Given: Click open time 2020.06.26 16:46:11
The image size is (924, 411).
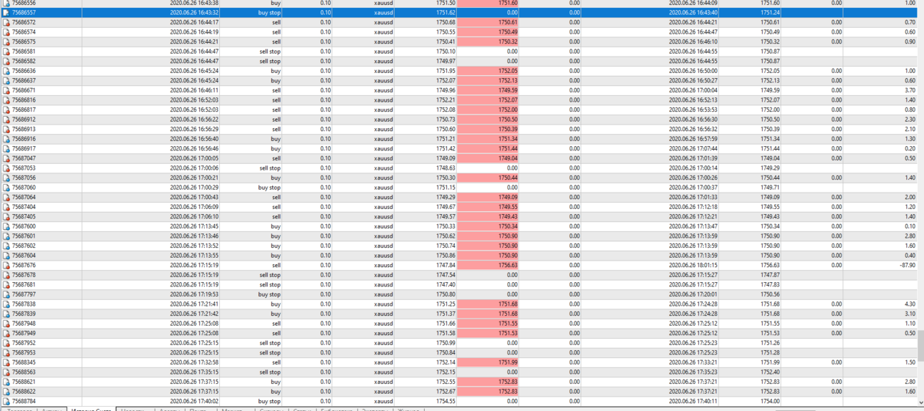Looking at the screenshot, I should (194, 90).
